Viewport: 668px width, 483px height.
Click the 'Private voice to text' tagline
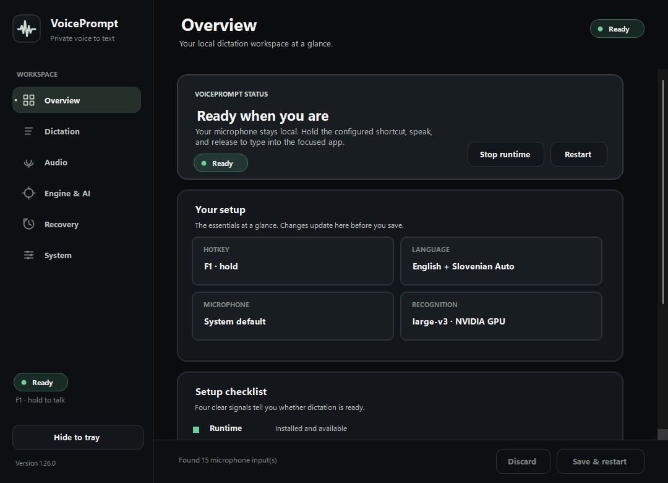[x=82, y=38]
